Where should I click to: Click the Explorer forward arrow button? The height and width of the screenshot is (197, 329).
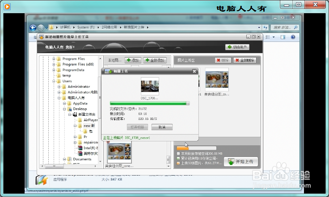(41, 28)
